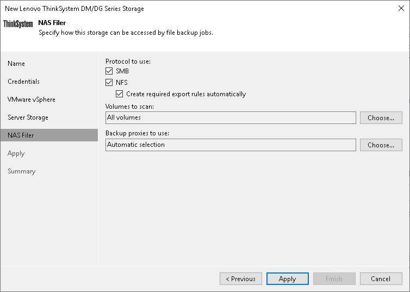
Task: Open the VMware vSphere step
Action: 32,100
